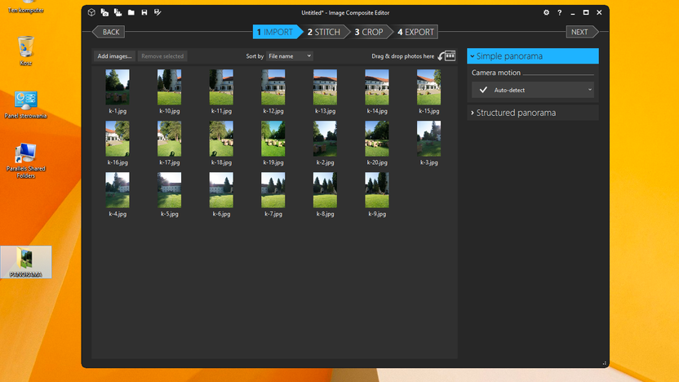Image resolution: width=679 pixels, height=382 pixels.
Task: Select thumbnail k-19.jpg
Action: (x=273, y=139)
